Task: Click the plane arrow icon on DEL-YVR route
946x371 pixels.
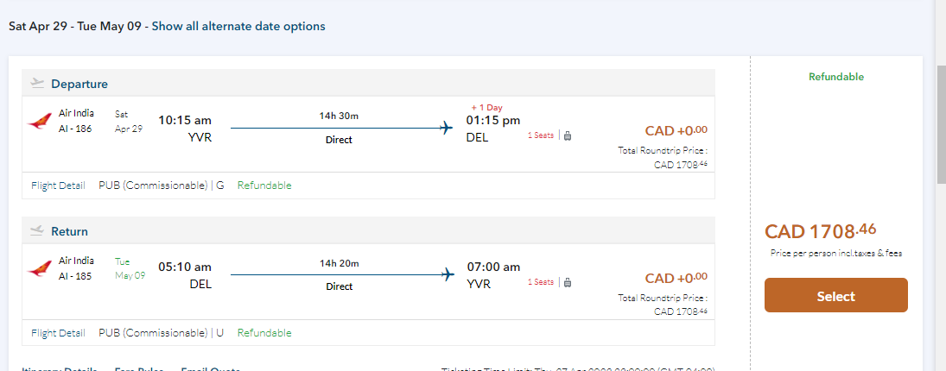Action: 447,275
